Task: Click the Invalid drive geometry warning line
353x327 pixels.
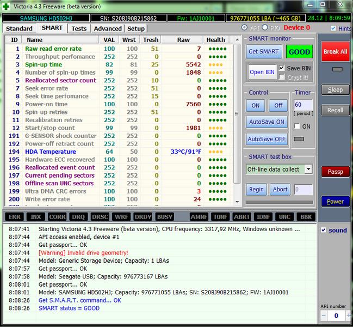Action: pyautogui.click(x=83, y=252)
